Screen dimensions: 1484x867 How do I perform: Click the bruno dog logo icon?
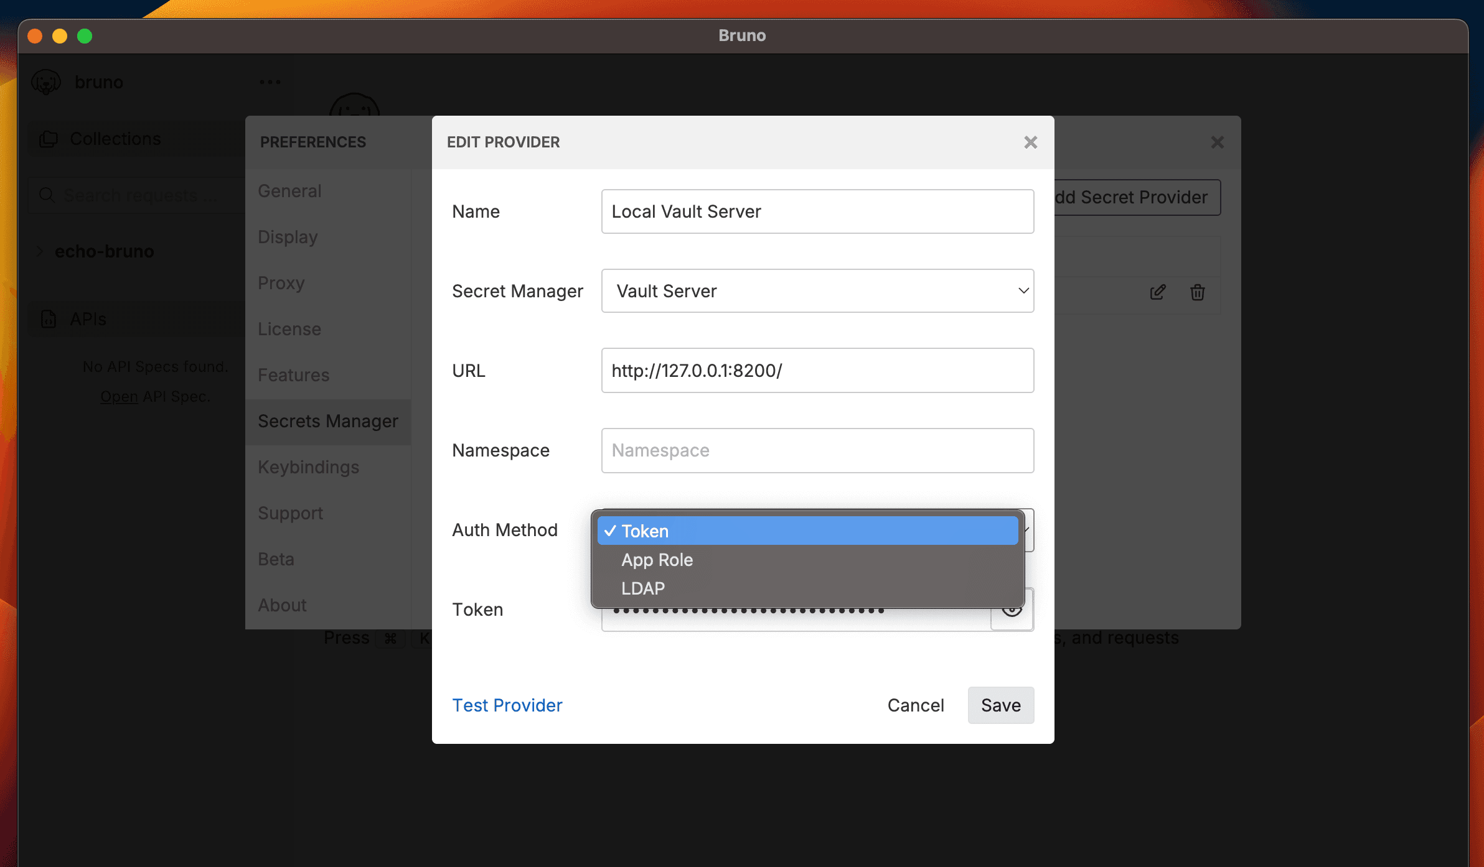click(46, 82)
